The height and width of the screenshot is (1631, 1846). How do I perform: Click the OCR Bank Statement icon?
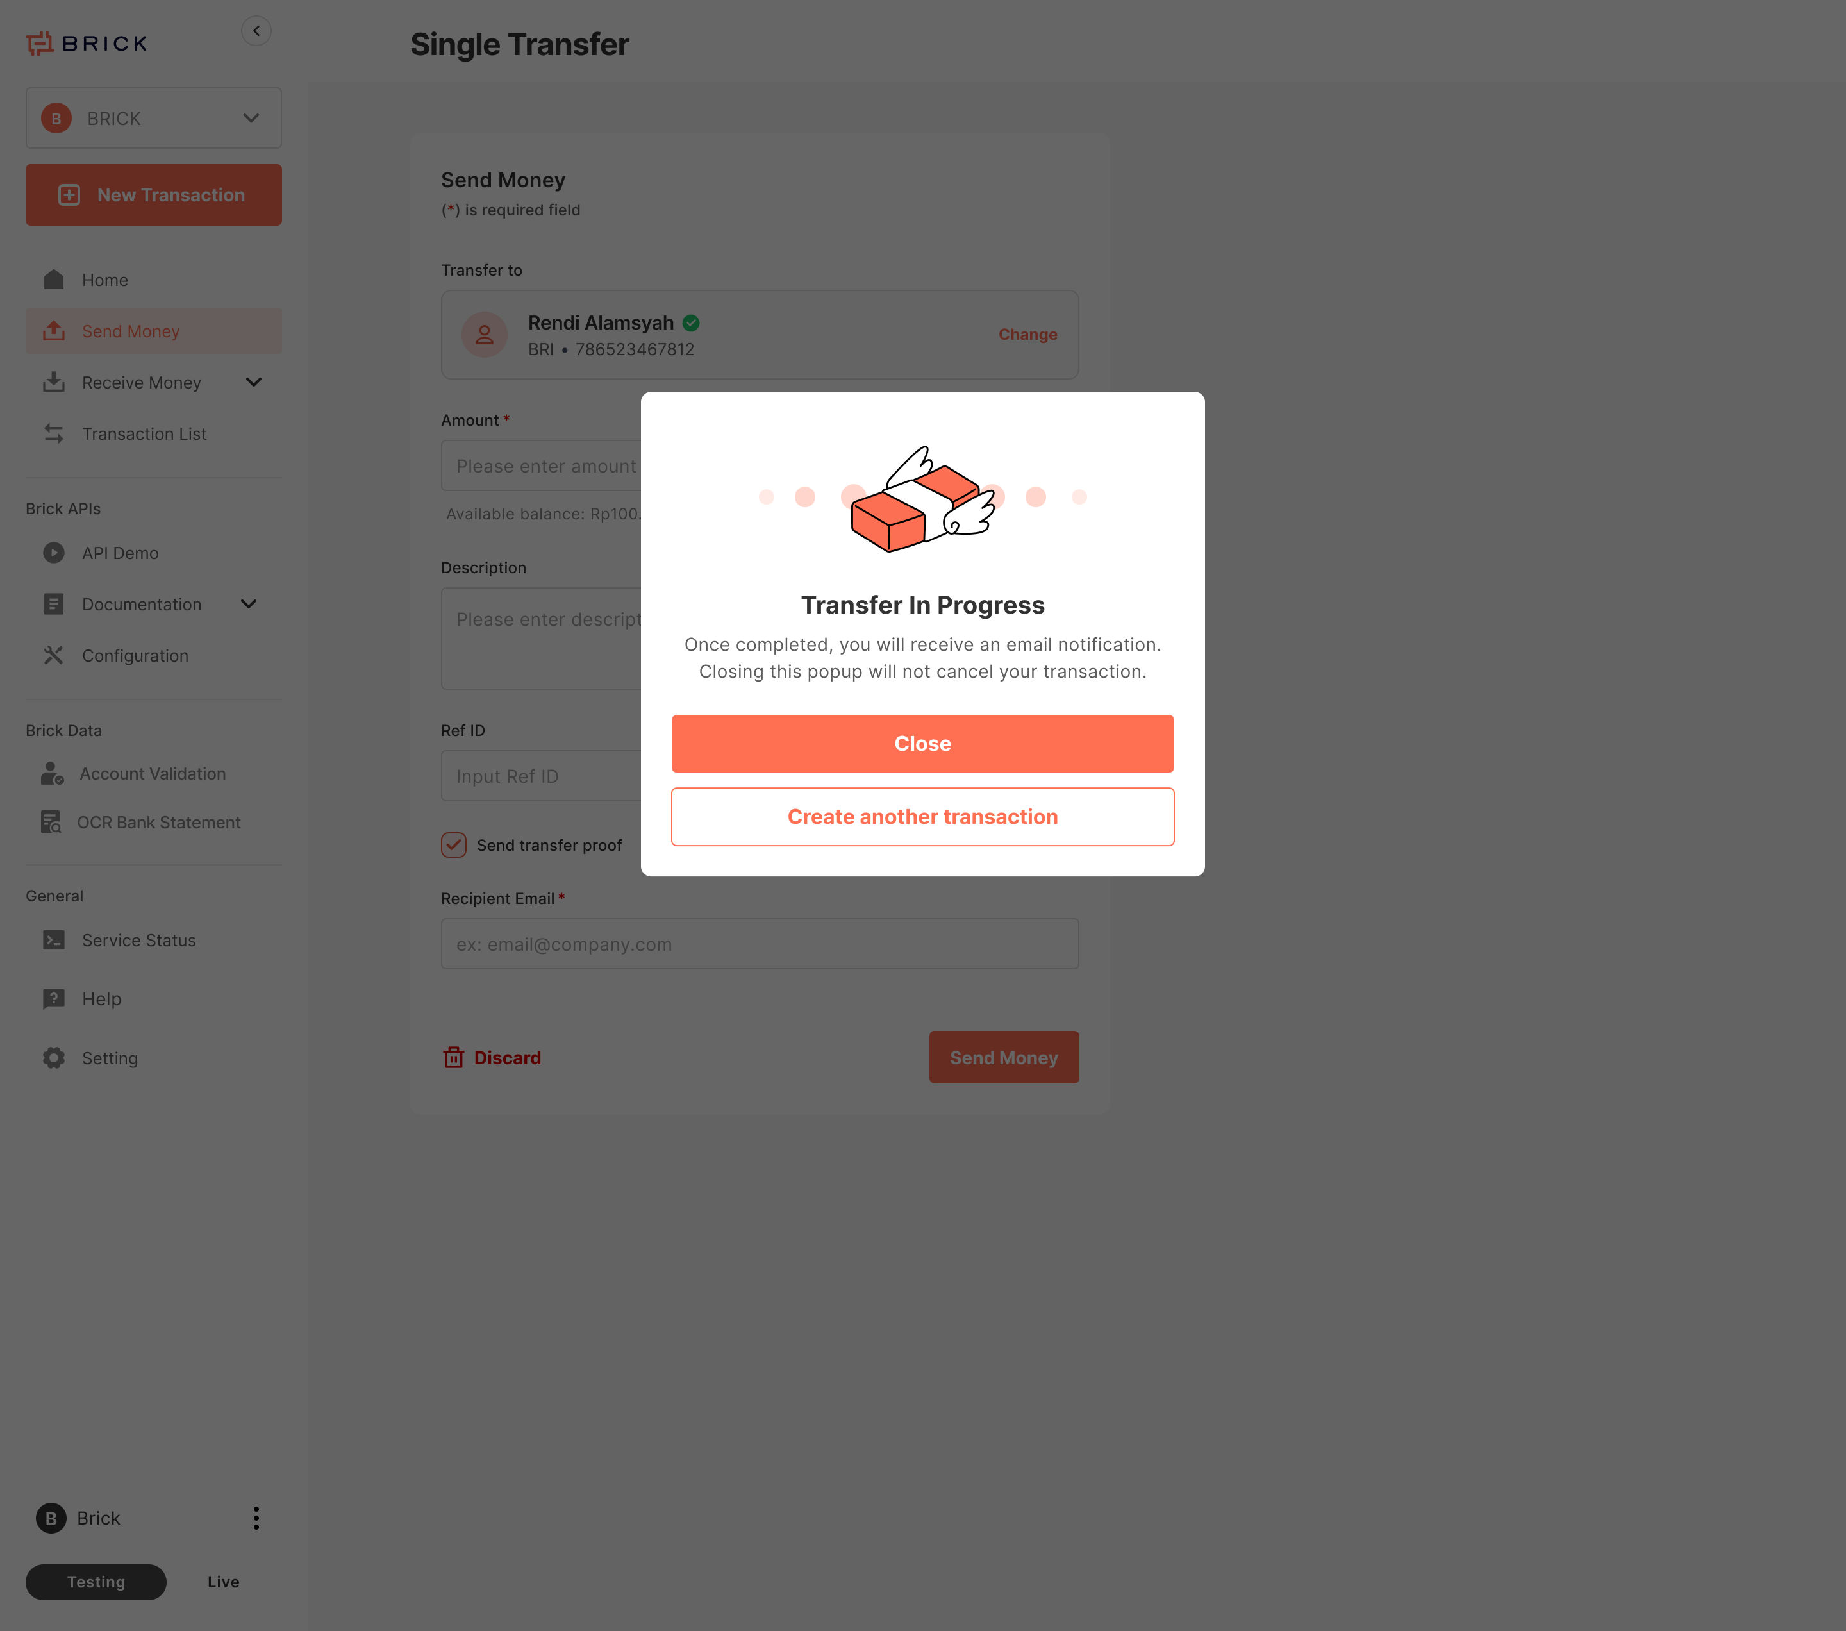point(51,822)
